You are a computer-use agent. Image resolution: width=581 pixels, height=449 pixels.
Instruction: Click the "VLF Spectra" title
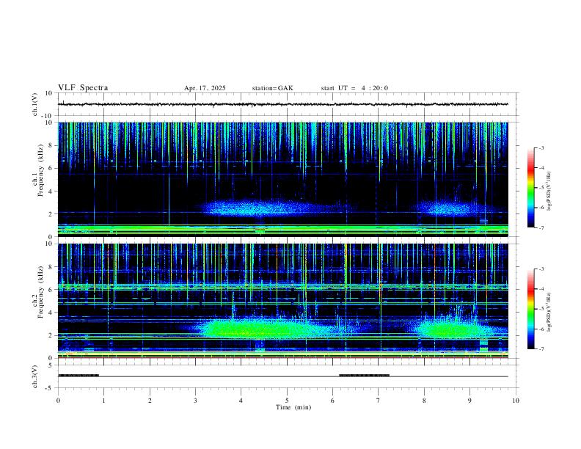83,88
